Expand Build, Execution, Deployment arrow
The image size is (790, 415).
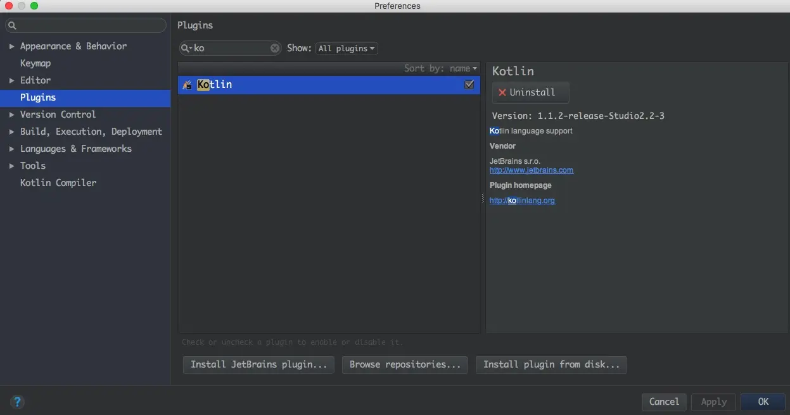pos(11,132)
